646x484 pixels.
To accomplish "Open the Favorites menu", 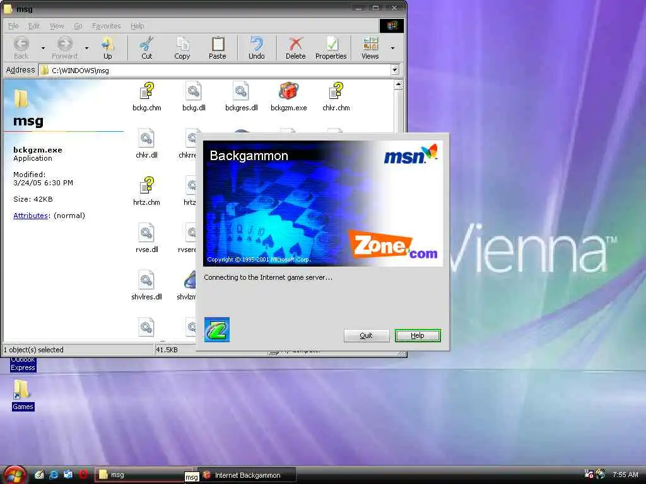I will coord(106,26).
